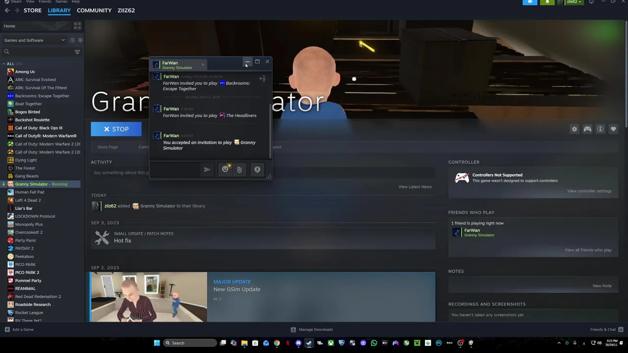Click Manage Downloads icon
628x353 pixels.
pyautogui.click(x=293, y=329)
